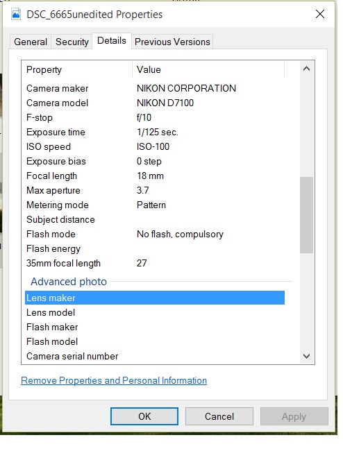The width and height of the screenshot is (343, 451).
Task: Click the Cancel button
Action: pos(219,416)
